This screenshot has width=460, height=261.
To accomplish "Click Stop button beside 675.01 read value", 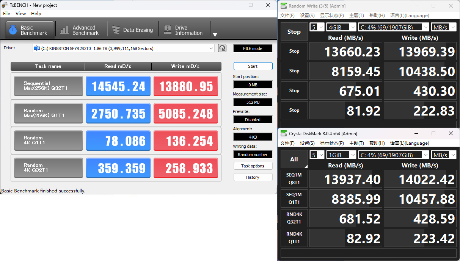I will pos(294,91).
